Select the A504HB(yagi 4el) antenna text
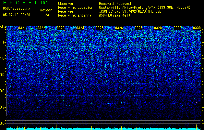The width and height of the screenshot is (204, 130). [x=114, y=15]
